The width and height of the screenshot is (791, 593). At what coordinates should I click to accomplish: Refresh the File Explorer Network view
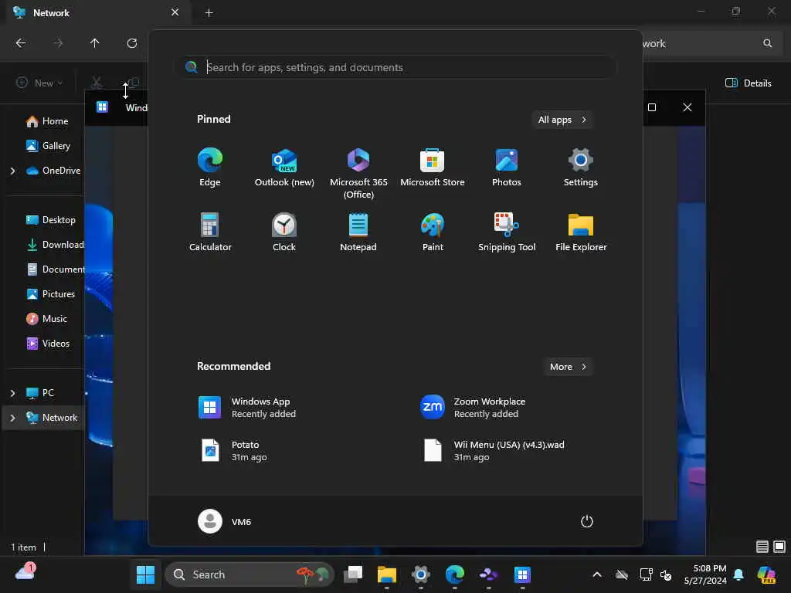click(131, 43)
